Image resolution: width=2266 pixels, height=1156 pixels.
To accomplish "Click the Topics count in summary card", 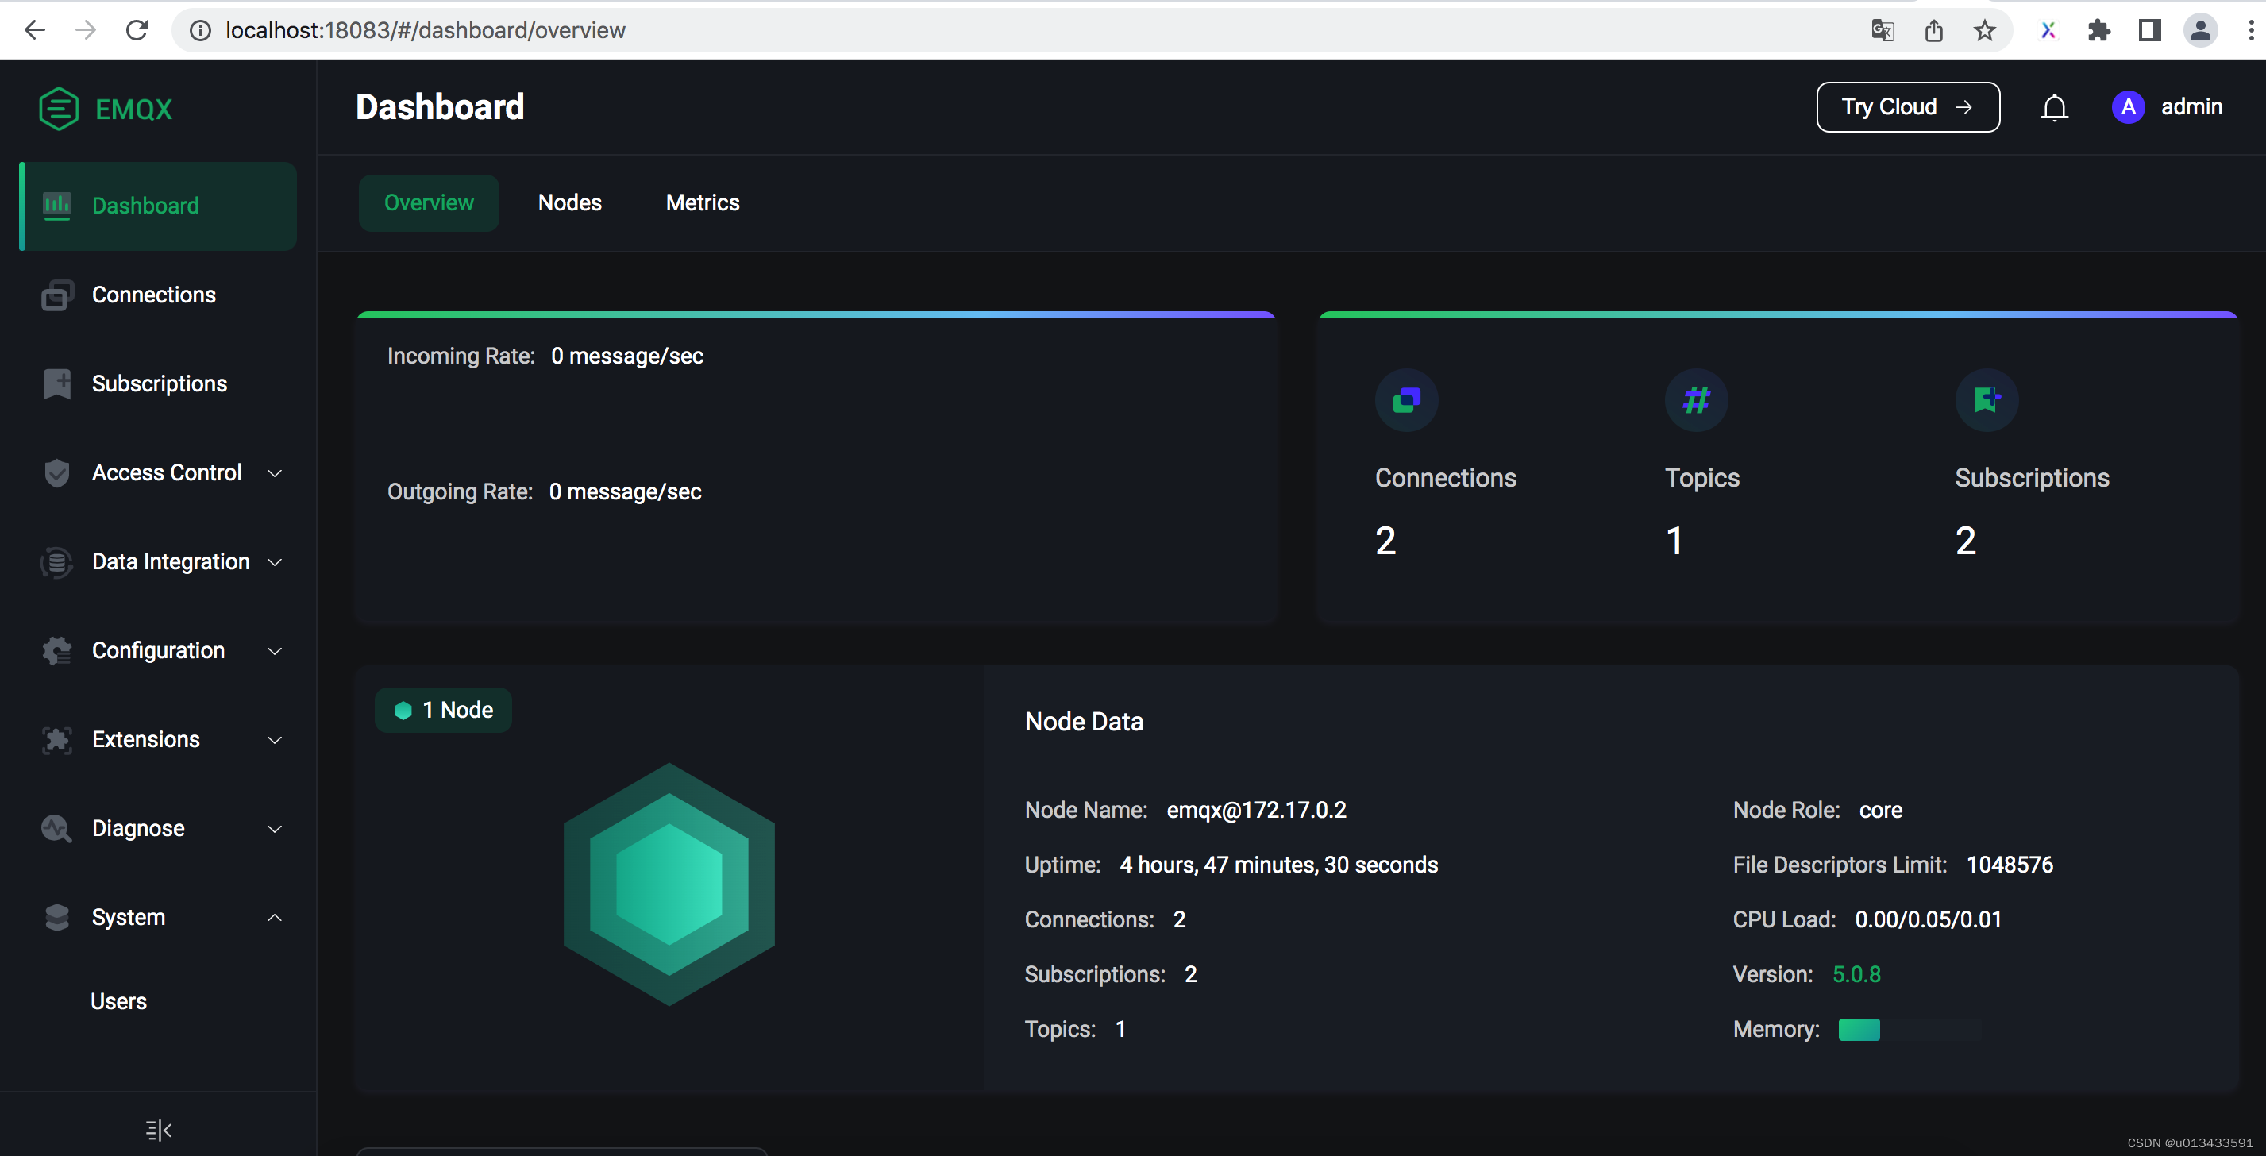I will (1674, 540).
